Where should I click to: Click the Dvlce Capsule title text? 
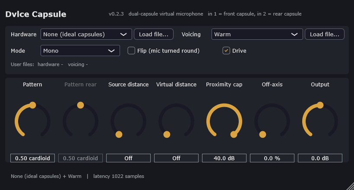click(36, 14)
